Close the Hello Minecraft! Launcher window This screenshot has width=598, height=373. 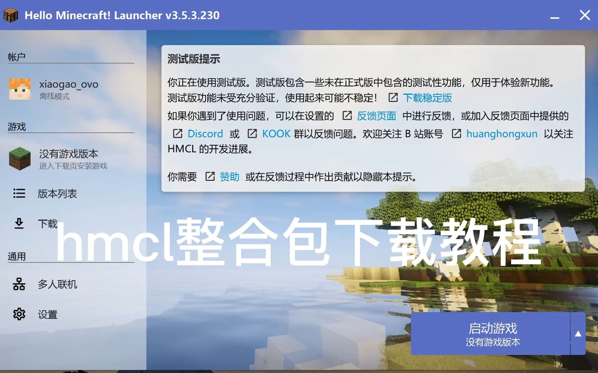(585, 15)
